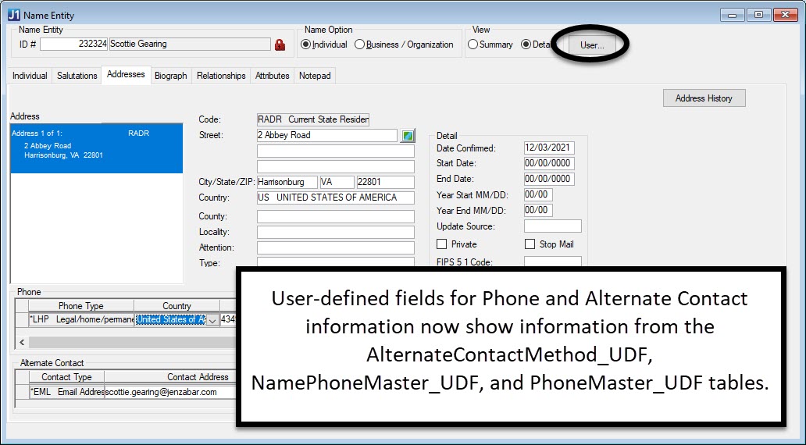Switch view to Summary

pyautogui.click(x=473, y=45)
